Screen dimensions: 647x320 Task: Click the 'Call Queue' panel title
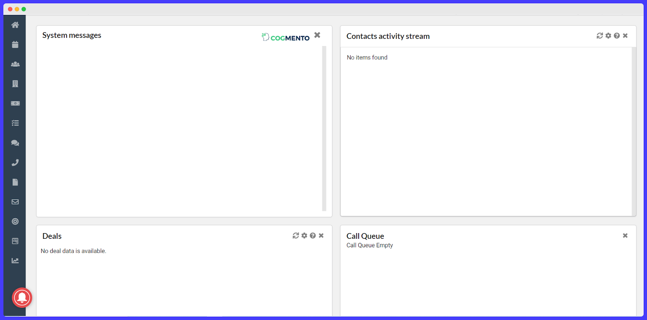tap(365, 236)
